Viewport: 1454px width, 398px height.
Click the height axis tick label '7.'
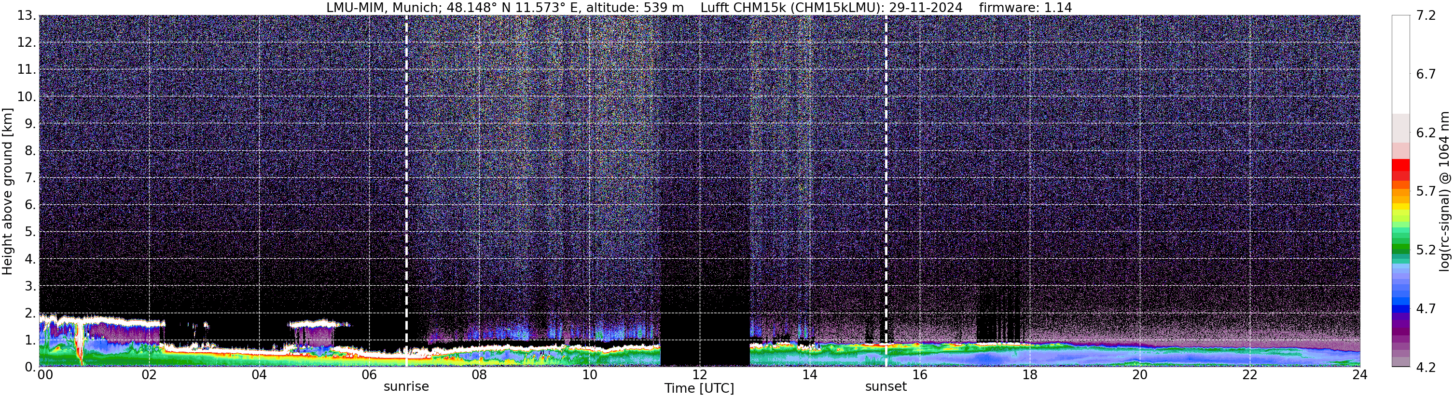point(30,178)
